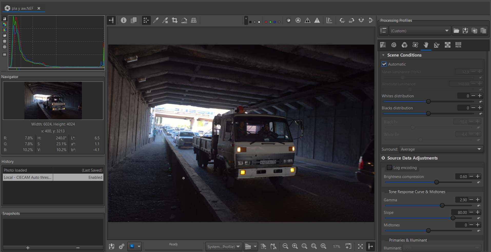491x252 pixels.
Task: Click the zoom in magnifier icon
Action: tap(295, 246)
